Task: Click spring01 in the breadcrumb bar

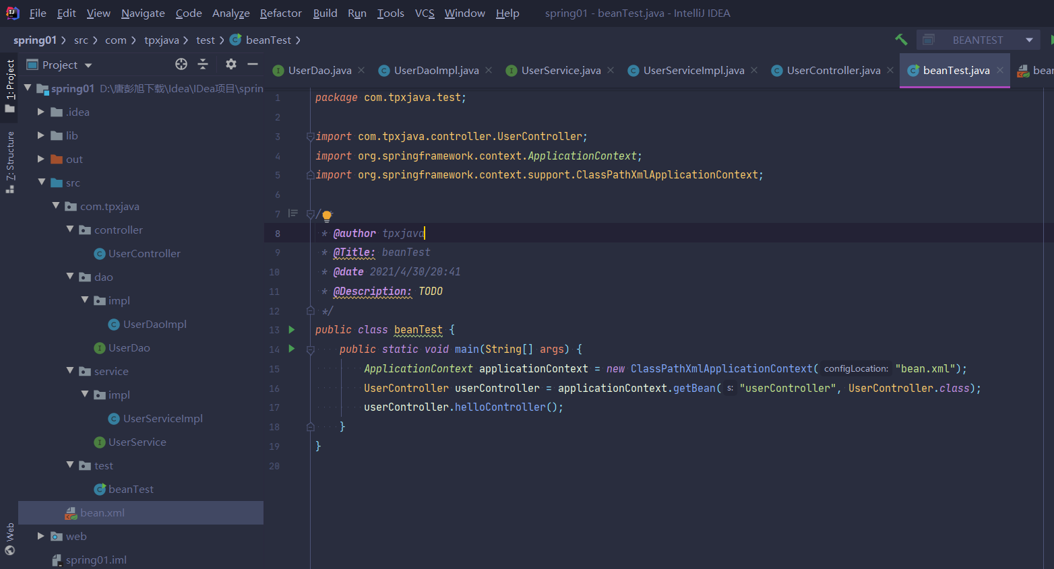Action: (x=35, y=40)
